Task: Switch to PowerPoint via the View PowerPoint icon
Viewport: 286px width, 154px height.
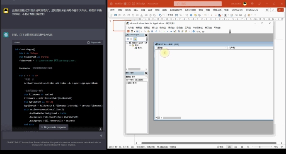Action: tap(128, 32)
